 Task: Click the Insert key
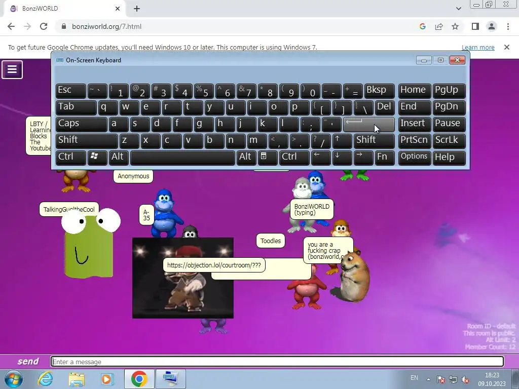coord(415,124)
